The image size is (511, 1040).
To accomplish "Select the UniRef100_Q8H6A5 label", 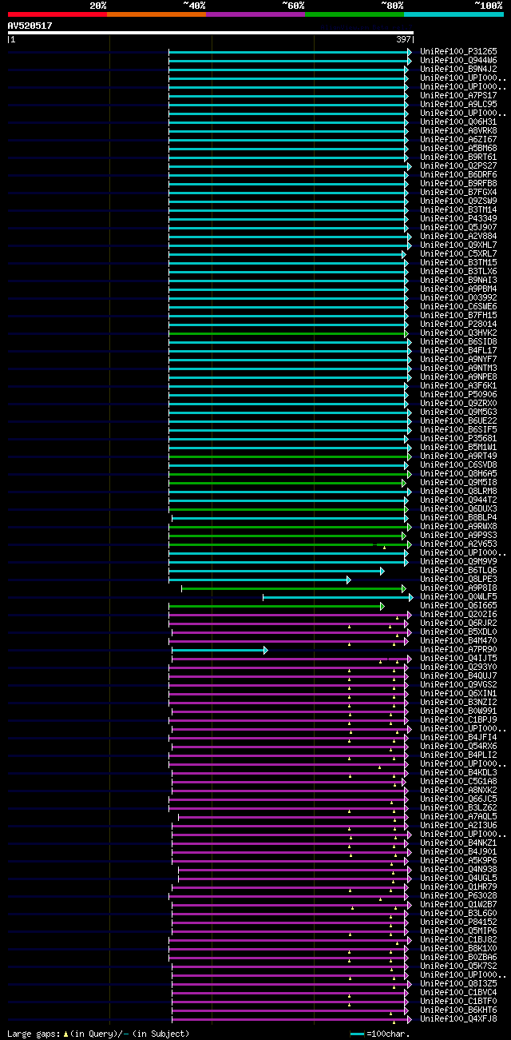I will 458,474.
